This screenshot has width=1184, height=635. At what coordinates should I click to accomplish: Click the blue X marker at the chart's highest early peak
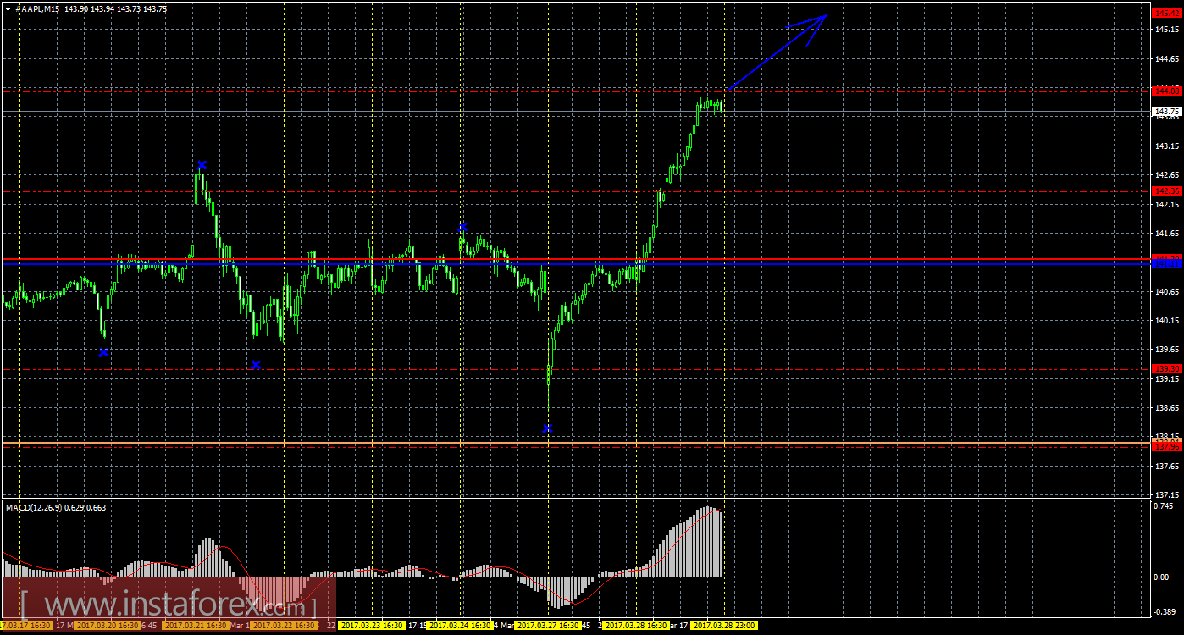[x=202, y=164]
